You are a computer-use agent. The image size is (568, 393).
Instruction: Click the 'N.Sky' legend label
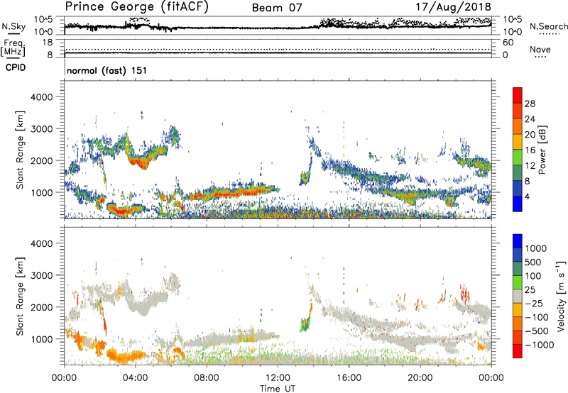pos(13,26)
